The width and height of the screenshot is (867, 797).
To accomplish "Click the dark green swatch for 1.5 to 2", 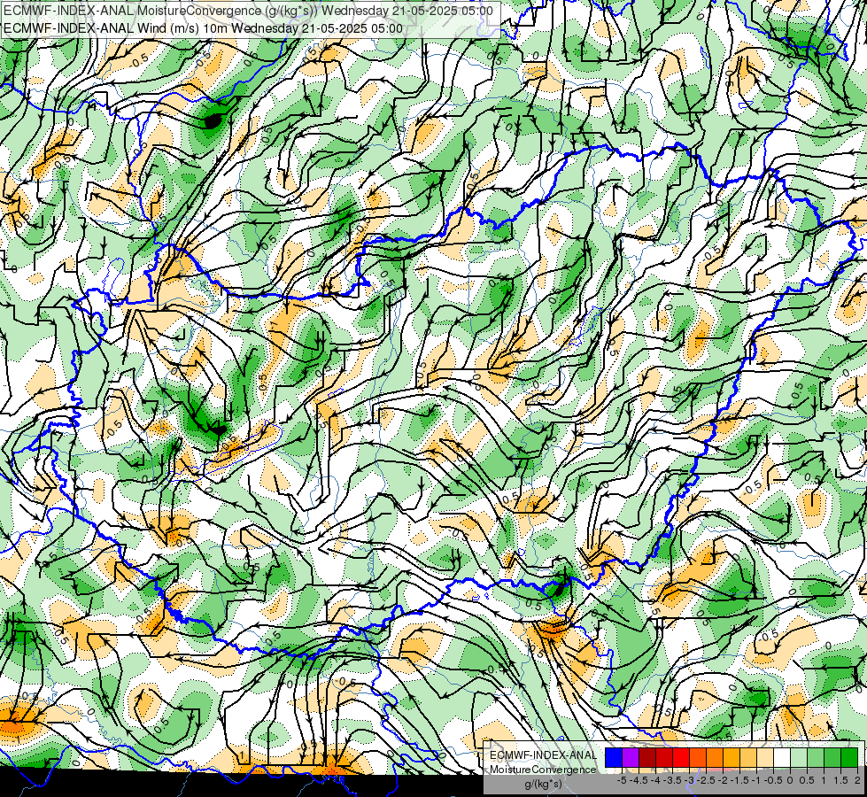I will tap(849, 758).
